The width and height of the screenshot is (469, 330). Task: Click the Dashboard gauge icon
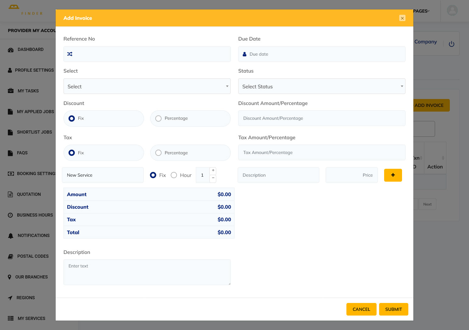(x=11, y=50)
